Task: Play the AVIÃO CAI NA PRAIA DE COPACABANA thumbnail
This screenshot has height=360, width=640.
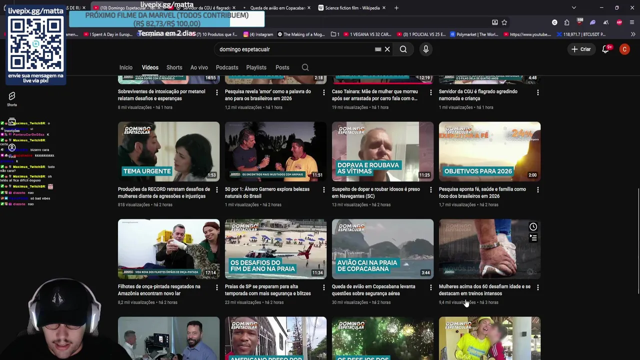Action: [x=382, y=249]
